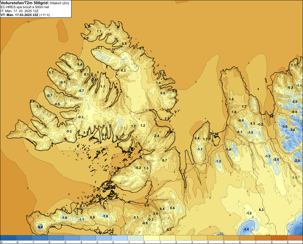Click the '4.3' temperature value

coord(169,229)
